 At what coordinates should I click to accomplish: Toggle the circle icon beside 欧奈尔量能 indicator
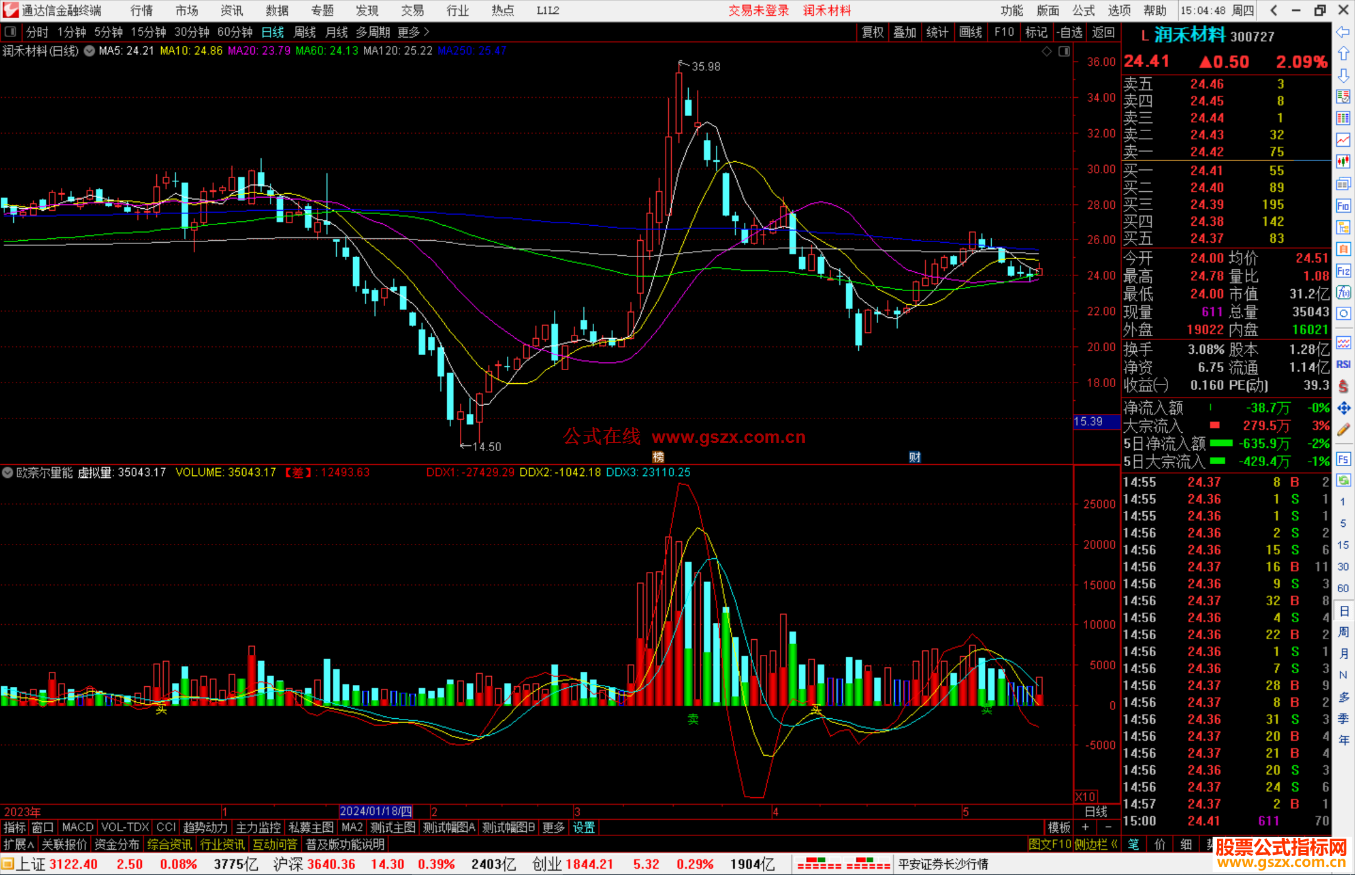click(8, 472)
